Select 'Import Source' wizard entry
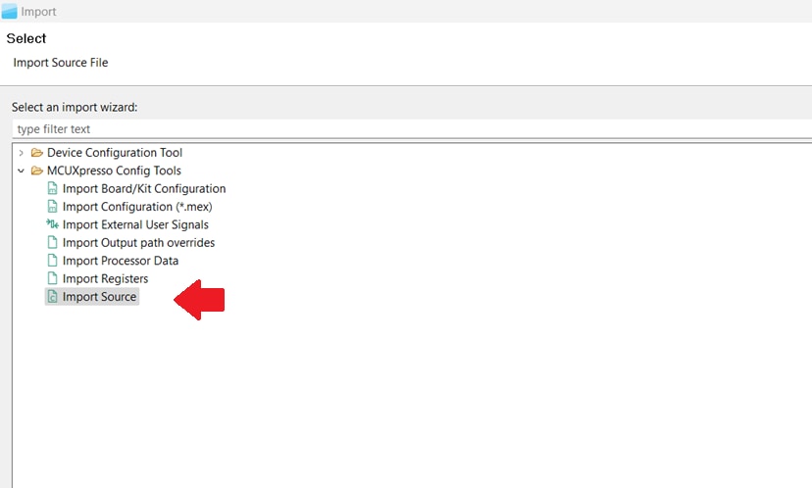This screenshot has width=812, height=488. (x=99, y=297)
